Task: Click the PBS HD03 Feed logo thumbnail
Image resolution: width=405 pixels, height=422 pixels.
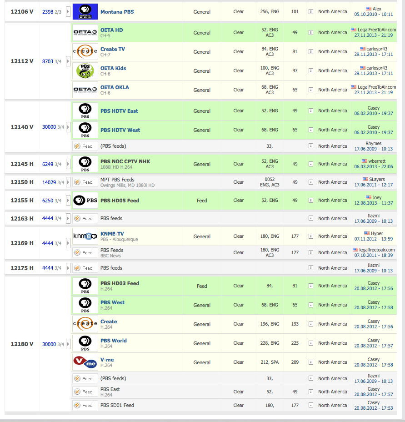Action: pos(85,286)
